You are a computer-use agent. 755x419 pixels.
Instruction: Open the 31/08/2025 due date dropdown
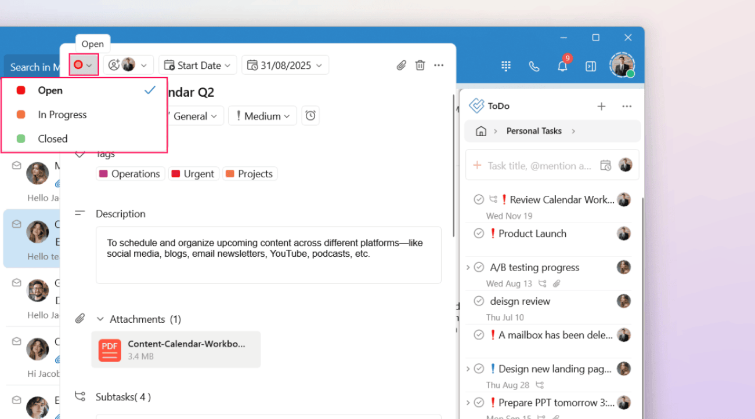coord(285,65)
